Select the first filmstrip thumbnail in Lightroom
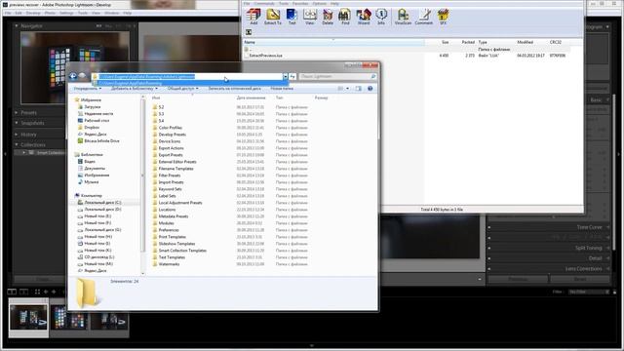 coord(28,317)
